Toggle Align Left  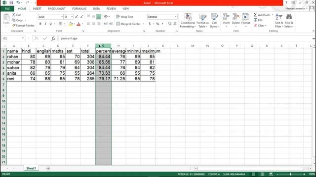tap(88, 24)
